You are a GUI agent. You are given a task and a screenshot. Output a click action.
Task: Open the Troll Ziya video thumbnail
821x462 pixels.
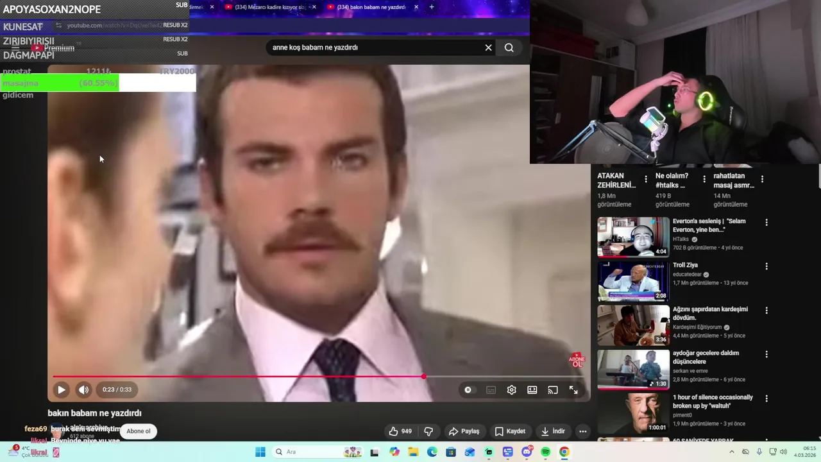click(633, 281)
